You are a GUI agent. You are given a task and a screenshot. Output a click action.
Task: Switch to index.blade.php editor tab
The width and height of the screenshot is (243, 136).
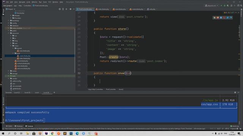pyautogui.click(x=102, y=9)
